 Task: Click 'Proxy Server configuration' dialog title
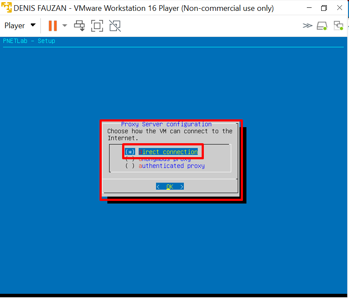166,124
